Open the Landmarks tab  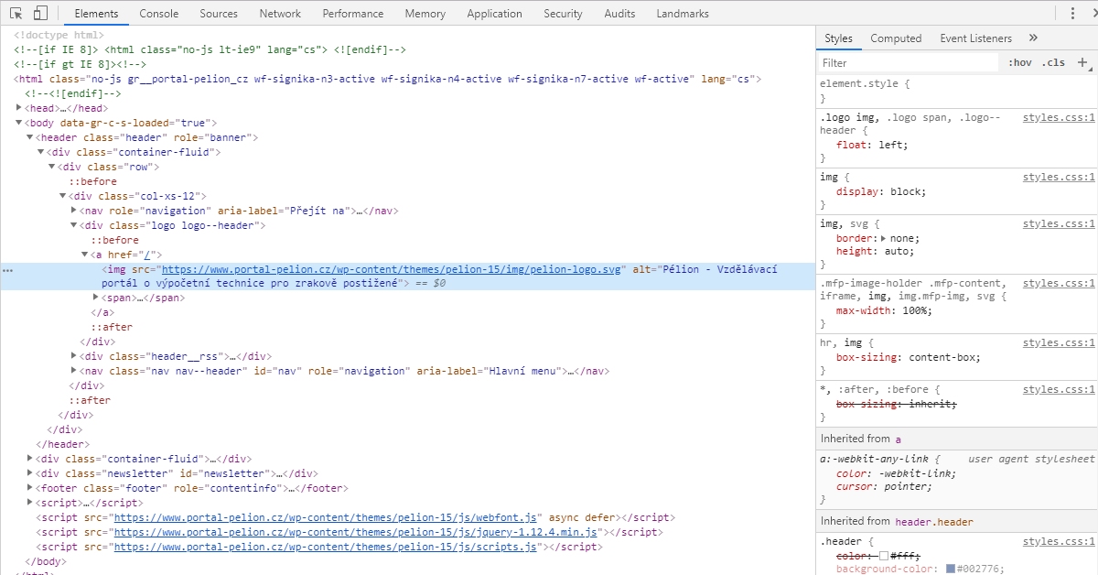683,14
